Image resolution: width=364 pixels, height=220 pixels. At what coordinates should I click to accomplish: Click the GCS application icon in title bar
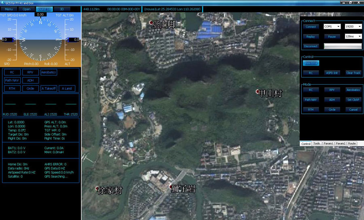[2, 3]
